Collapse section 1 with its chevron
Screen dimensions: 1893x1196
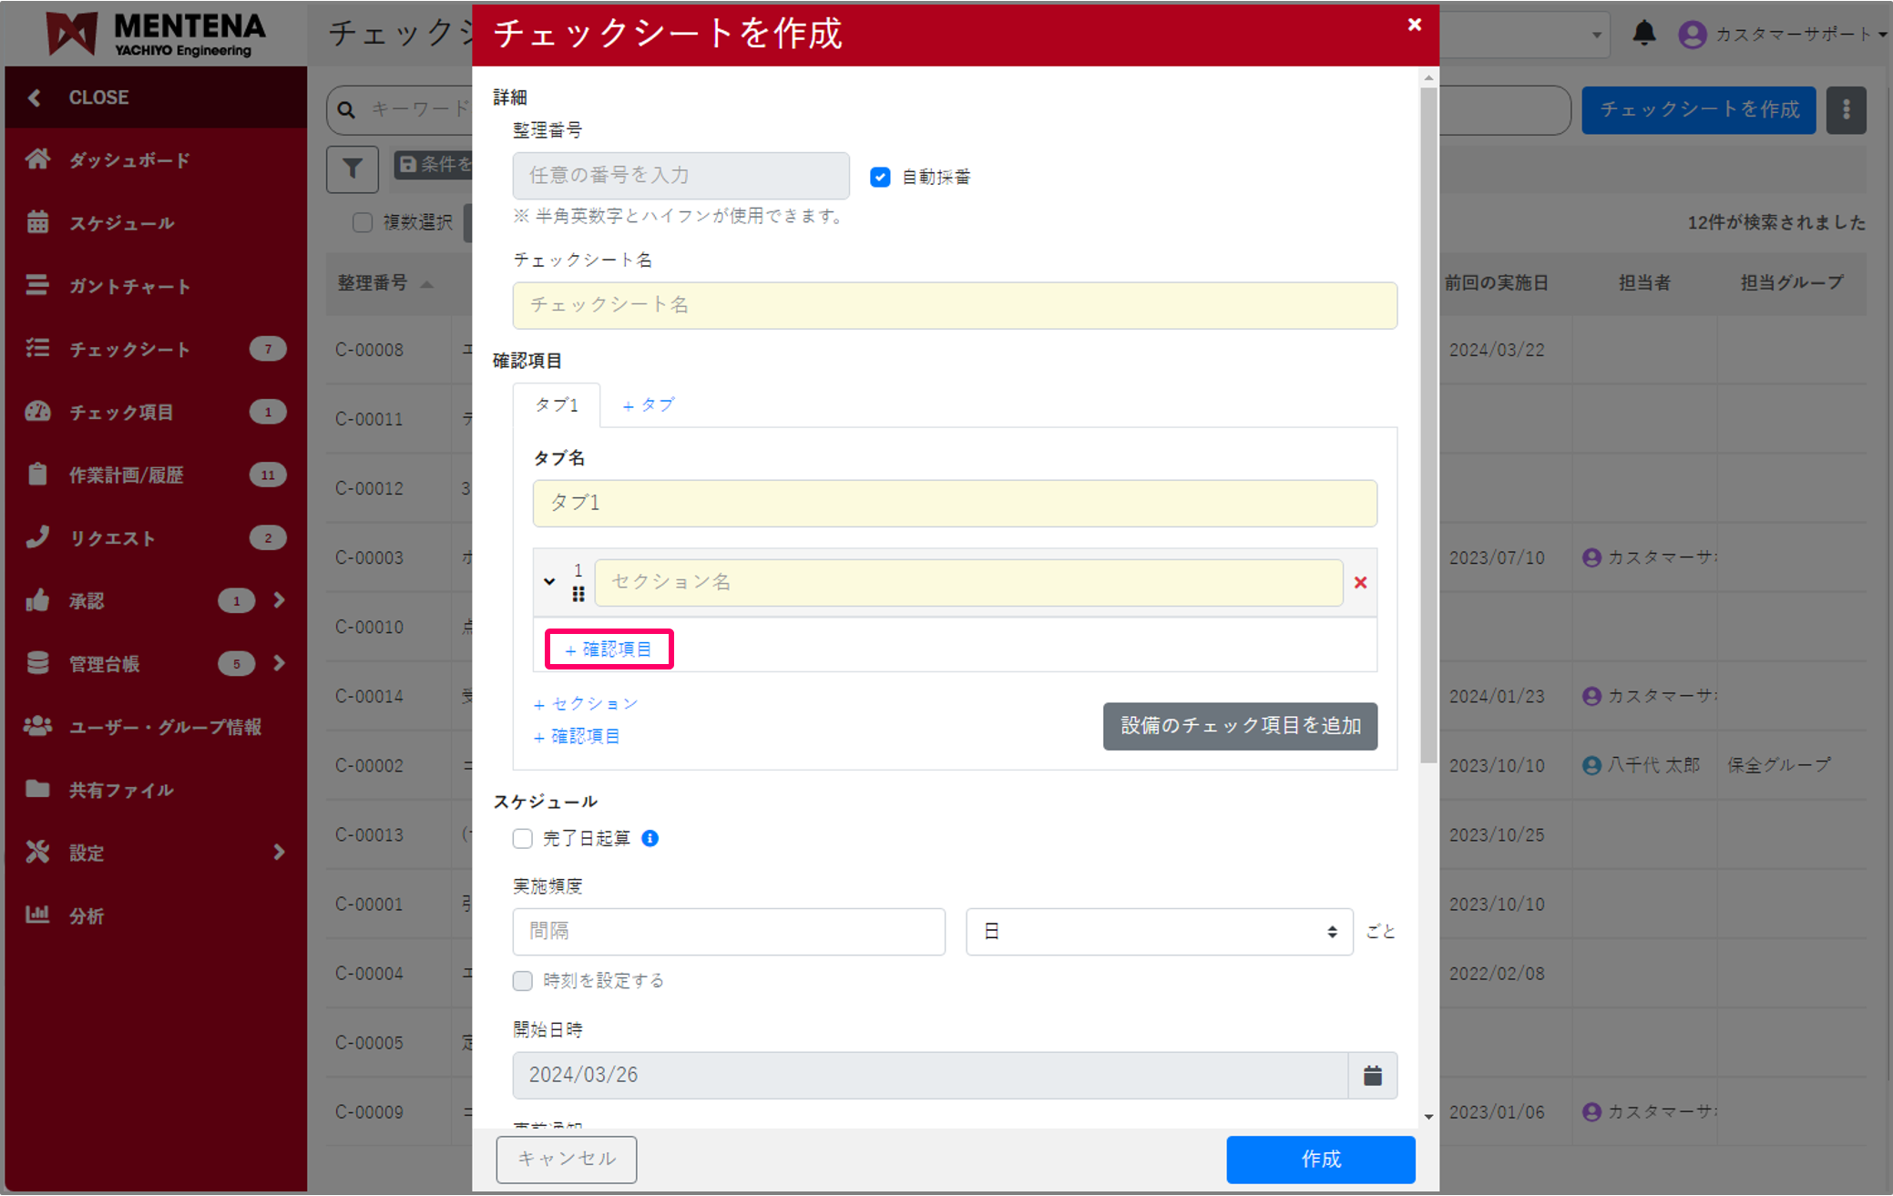[549, 581]
